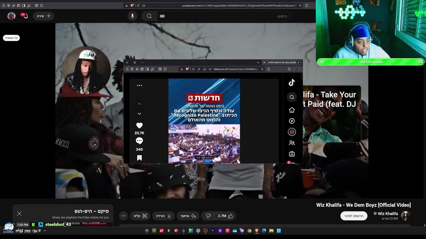Click the YouTube share button
The image size is (426, 239).
[188, 216]
